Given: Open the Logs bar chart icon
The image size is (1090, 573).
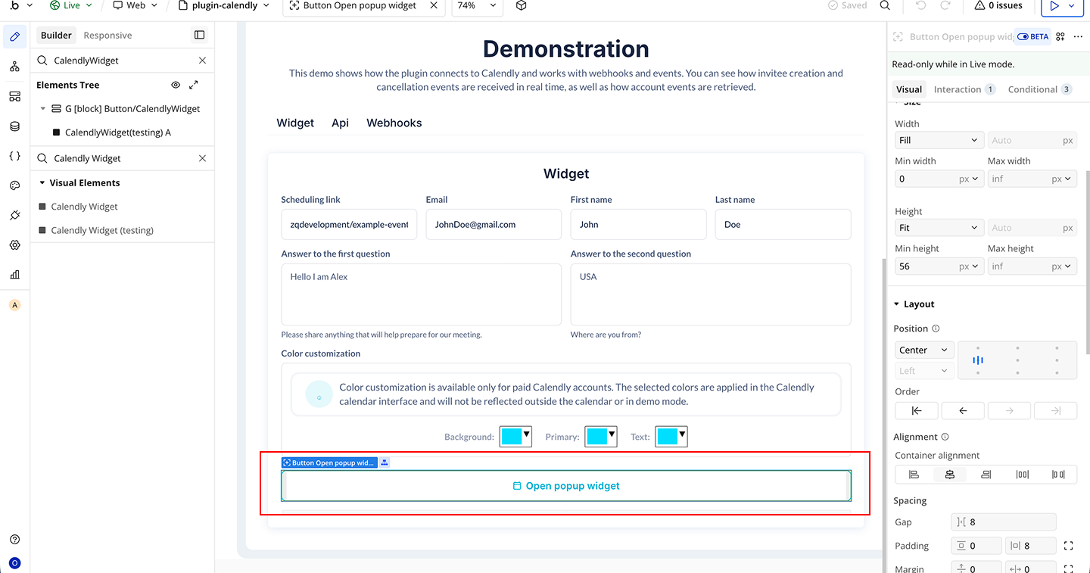Looking at the screenshot, I should [14, 275].
